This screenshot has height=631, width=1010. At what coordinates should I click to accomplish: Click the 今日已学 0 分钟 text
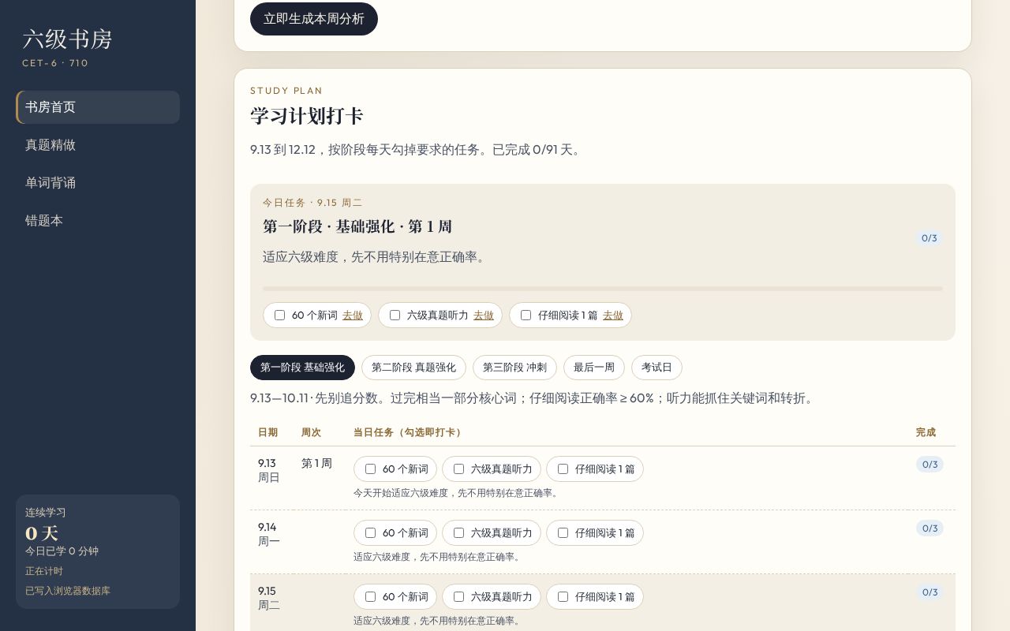pos(62,551)
